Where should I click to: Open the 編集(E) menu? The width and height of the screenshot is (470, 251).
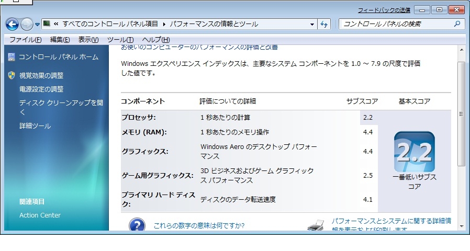coord(60,40)
